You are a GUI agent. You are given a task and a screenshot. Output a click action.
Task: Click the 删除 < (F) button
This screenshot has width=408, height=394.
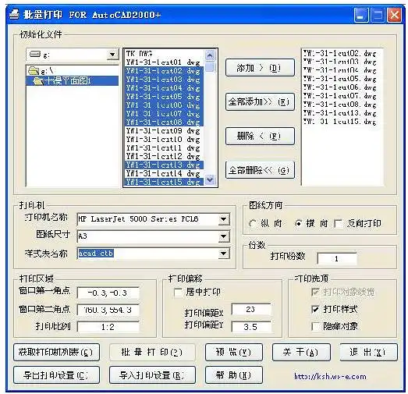click(x=260, y=136)
